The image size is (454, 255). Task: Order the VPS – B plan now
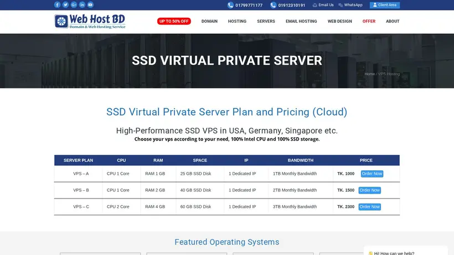[x=370, y=190]
